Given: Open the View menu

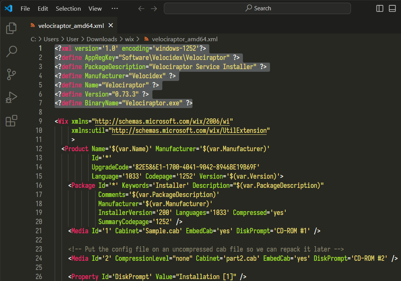Looking at the screenshot, I should pos(95,8).
